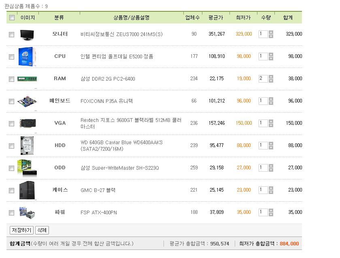Open the VGA graphics card thumbnail
The width and height of the screenshot is (340, 258).
click(28, 124)
